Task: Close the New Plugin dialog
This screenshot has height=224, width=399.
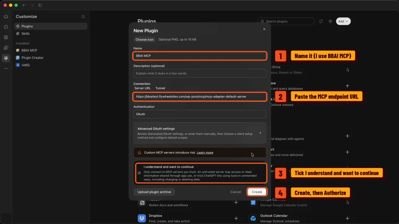Action: 264,29
